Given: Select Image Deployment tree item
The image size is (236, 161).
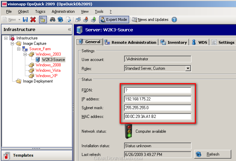Looking at the screenshot, I should tap(38, 81).
